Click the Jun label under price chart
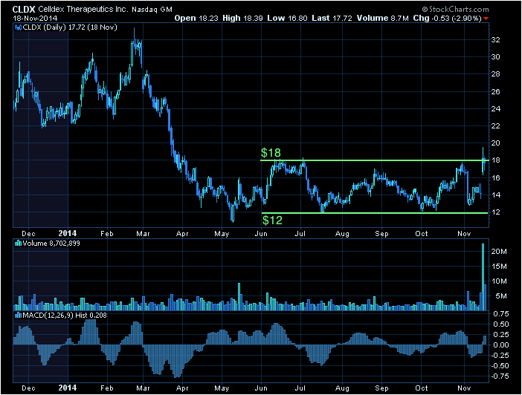 point(261,234)
